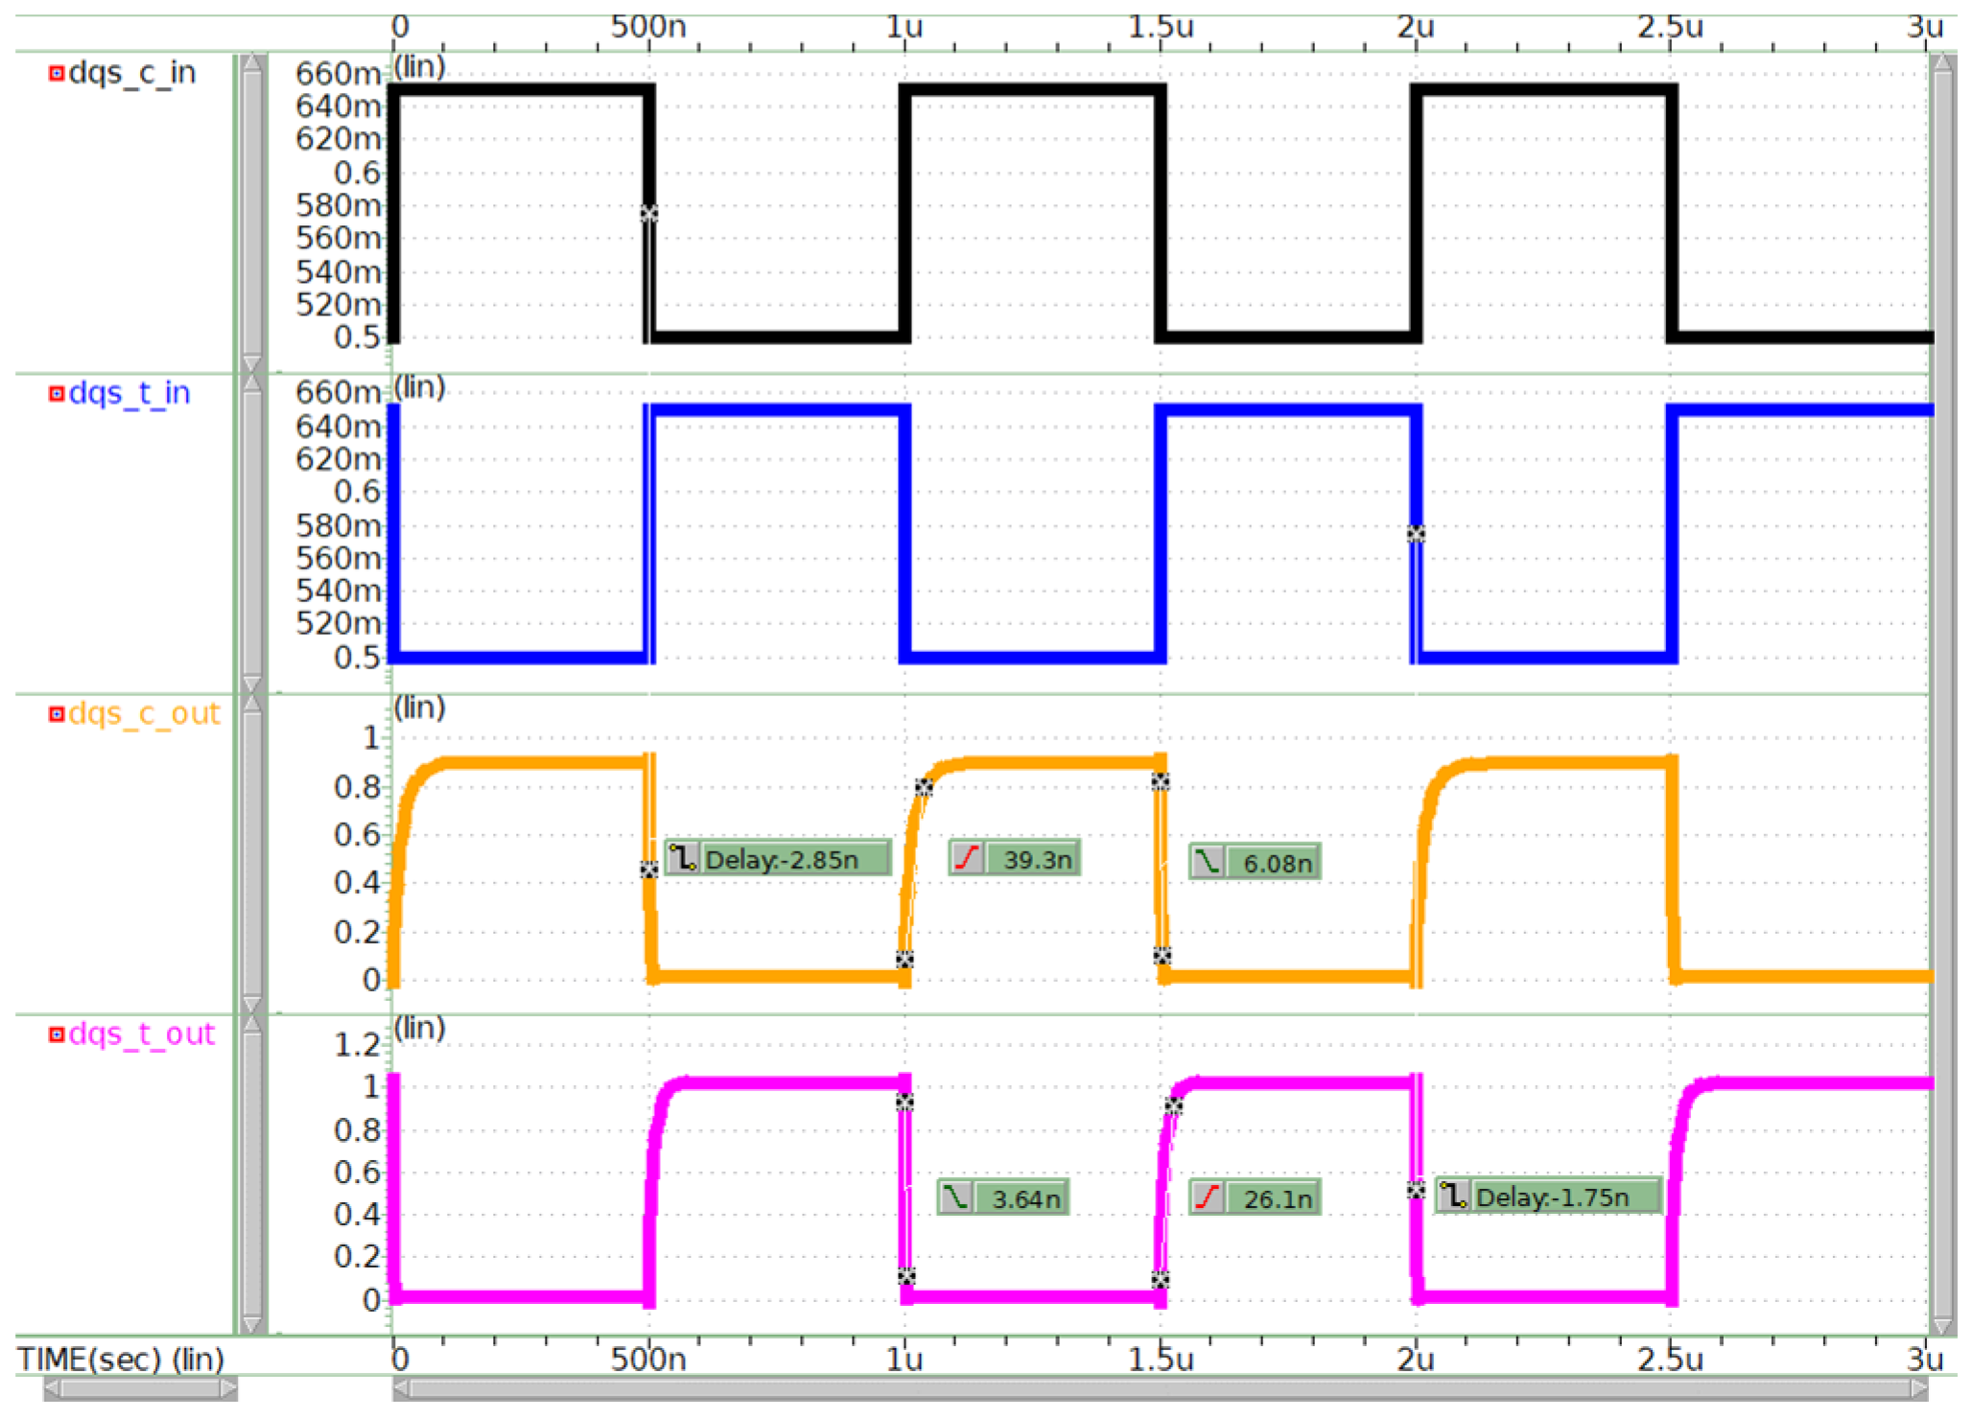Click the rise-time icon next to 39.3n

pos(967,858)
